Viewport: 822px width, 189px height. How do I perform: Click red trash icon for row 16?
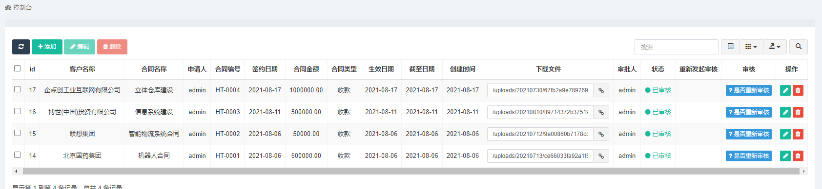click(x=798, y=112)
